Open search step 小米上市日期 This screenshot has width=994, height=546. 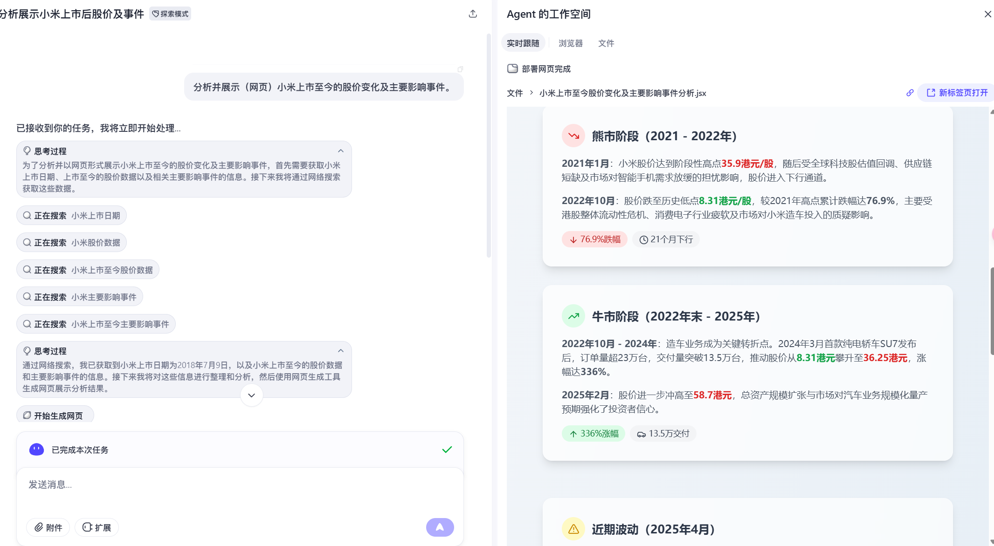point(71,215)
